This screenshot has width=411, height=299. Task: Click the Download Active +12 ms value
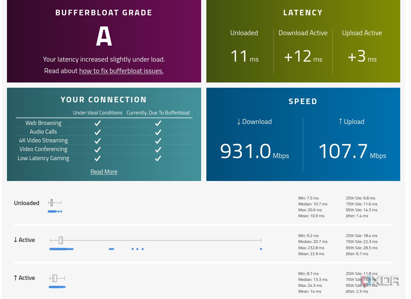tap(303, 56)
